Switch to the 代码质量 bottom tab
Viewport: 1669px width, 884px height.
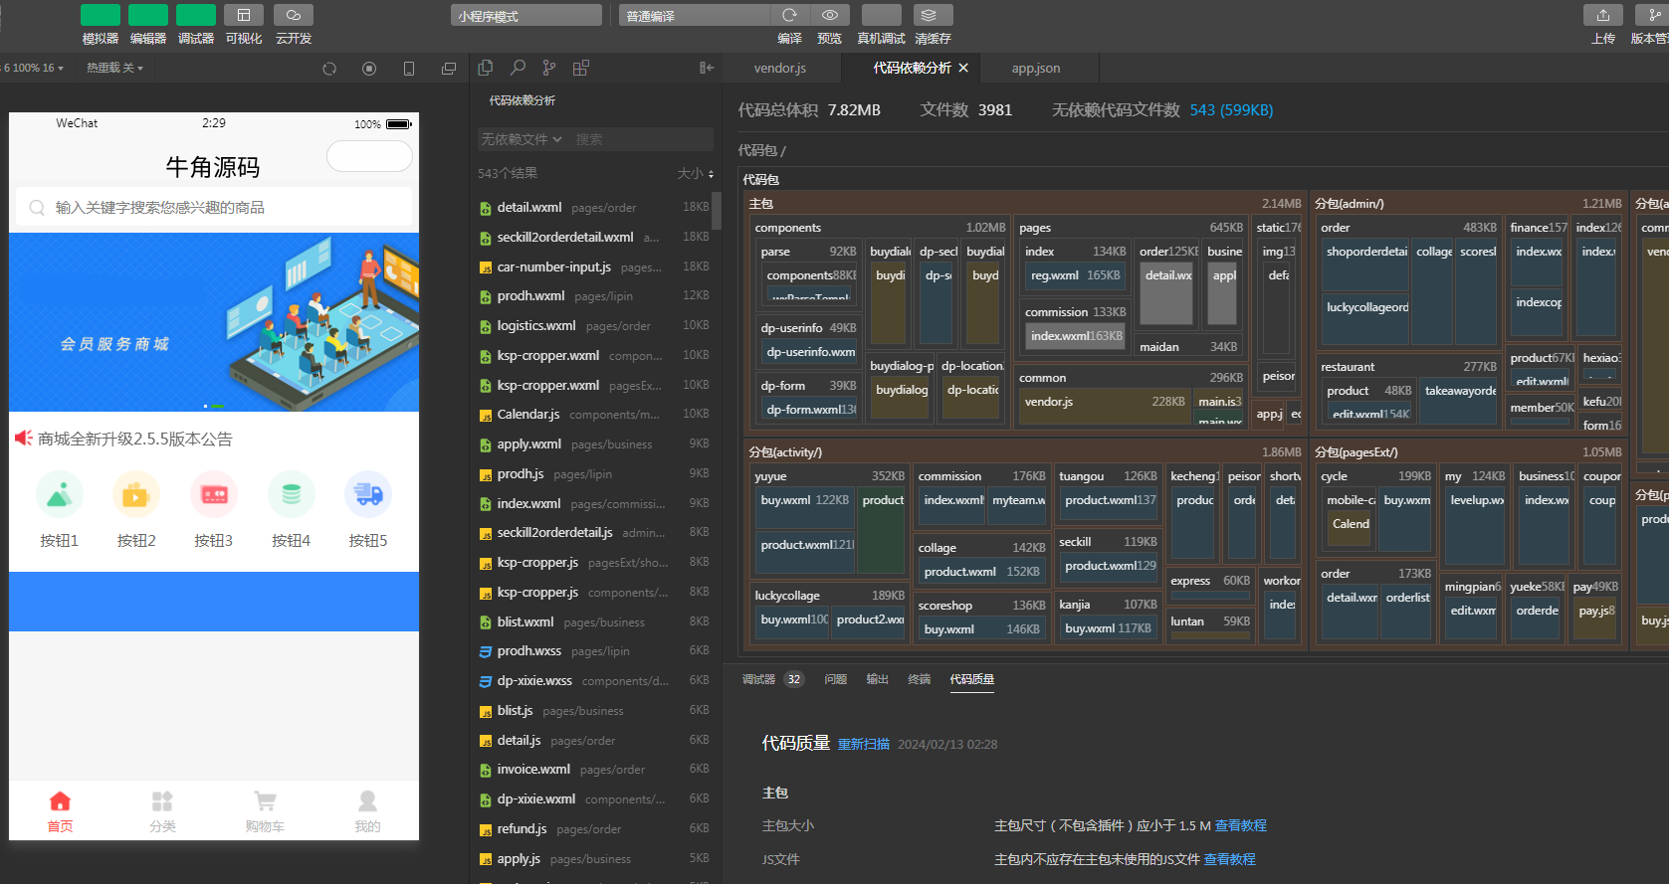(972, 679)
